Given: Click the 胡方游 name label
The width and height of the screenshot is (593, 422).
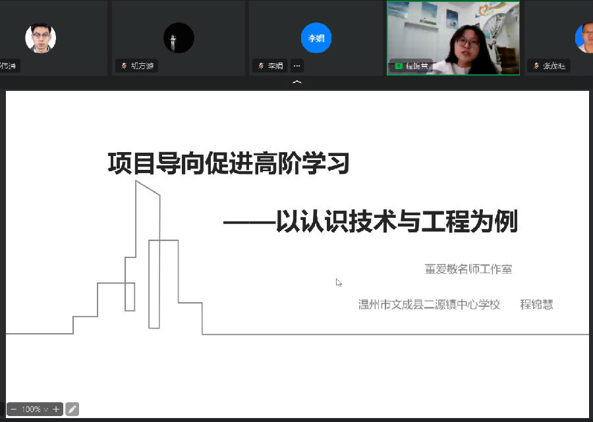Looking at the screenshot, I should coord(142,66).
